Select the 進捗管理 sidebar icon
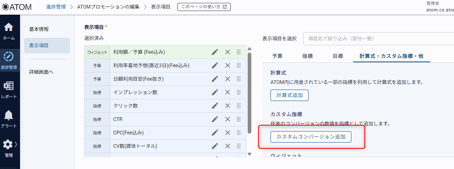This screenshot has width=454, height=169. pos(9,59)
